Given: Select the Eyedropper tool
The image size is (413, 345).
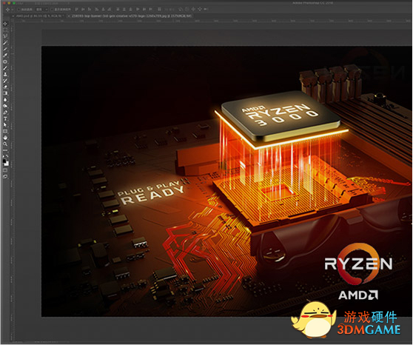Looking at the screenshot, I should point(5,56).
